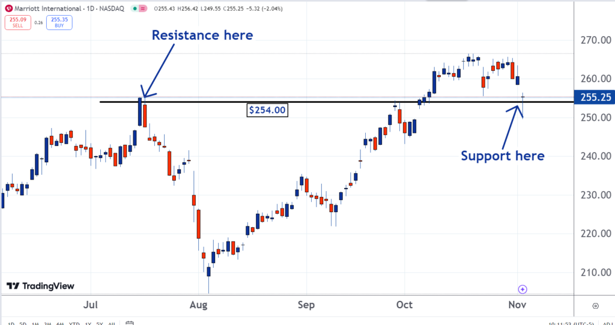Select the $254.00 price label box
Image resolution: width=615 pixels, height=325 pixels.
[268, 110]
